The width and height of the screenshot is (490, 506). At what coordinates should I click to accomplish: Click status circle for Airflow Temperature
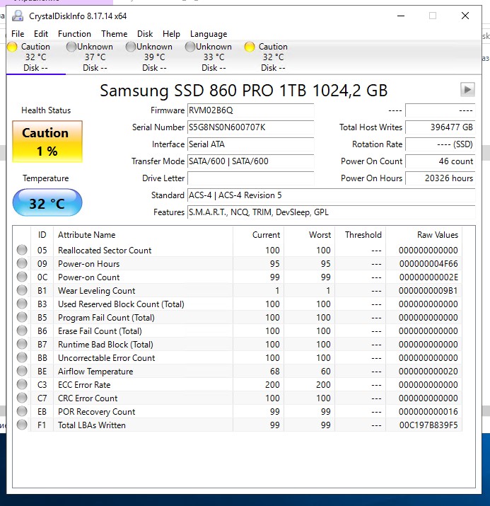click(22, 371)
